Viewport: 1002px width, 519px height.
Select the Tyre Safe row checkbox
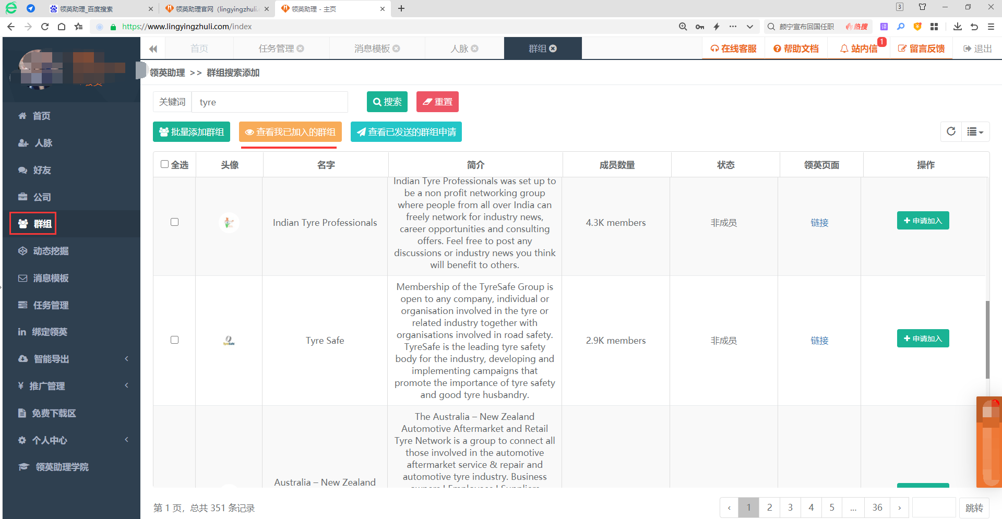coord(175,340)
